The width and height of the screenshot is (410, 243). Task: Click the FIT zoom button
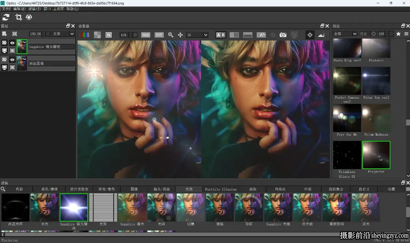click(x=159, y=35)
